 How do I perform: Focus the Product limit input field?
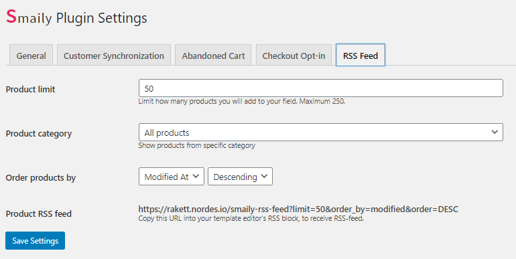[321, 88]
